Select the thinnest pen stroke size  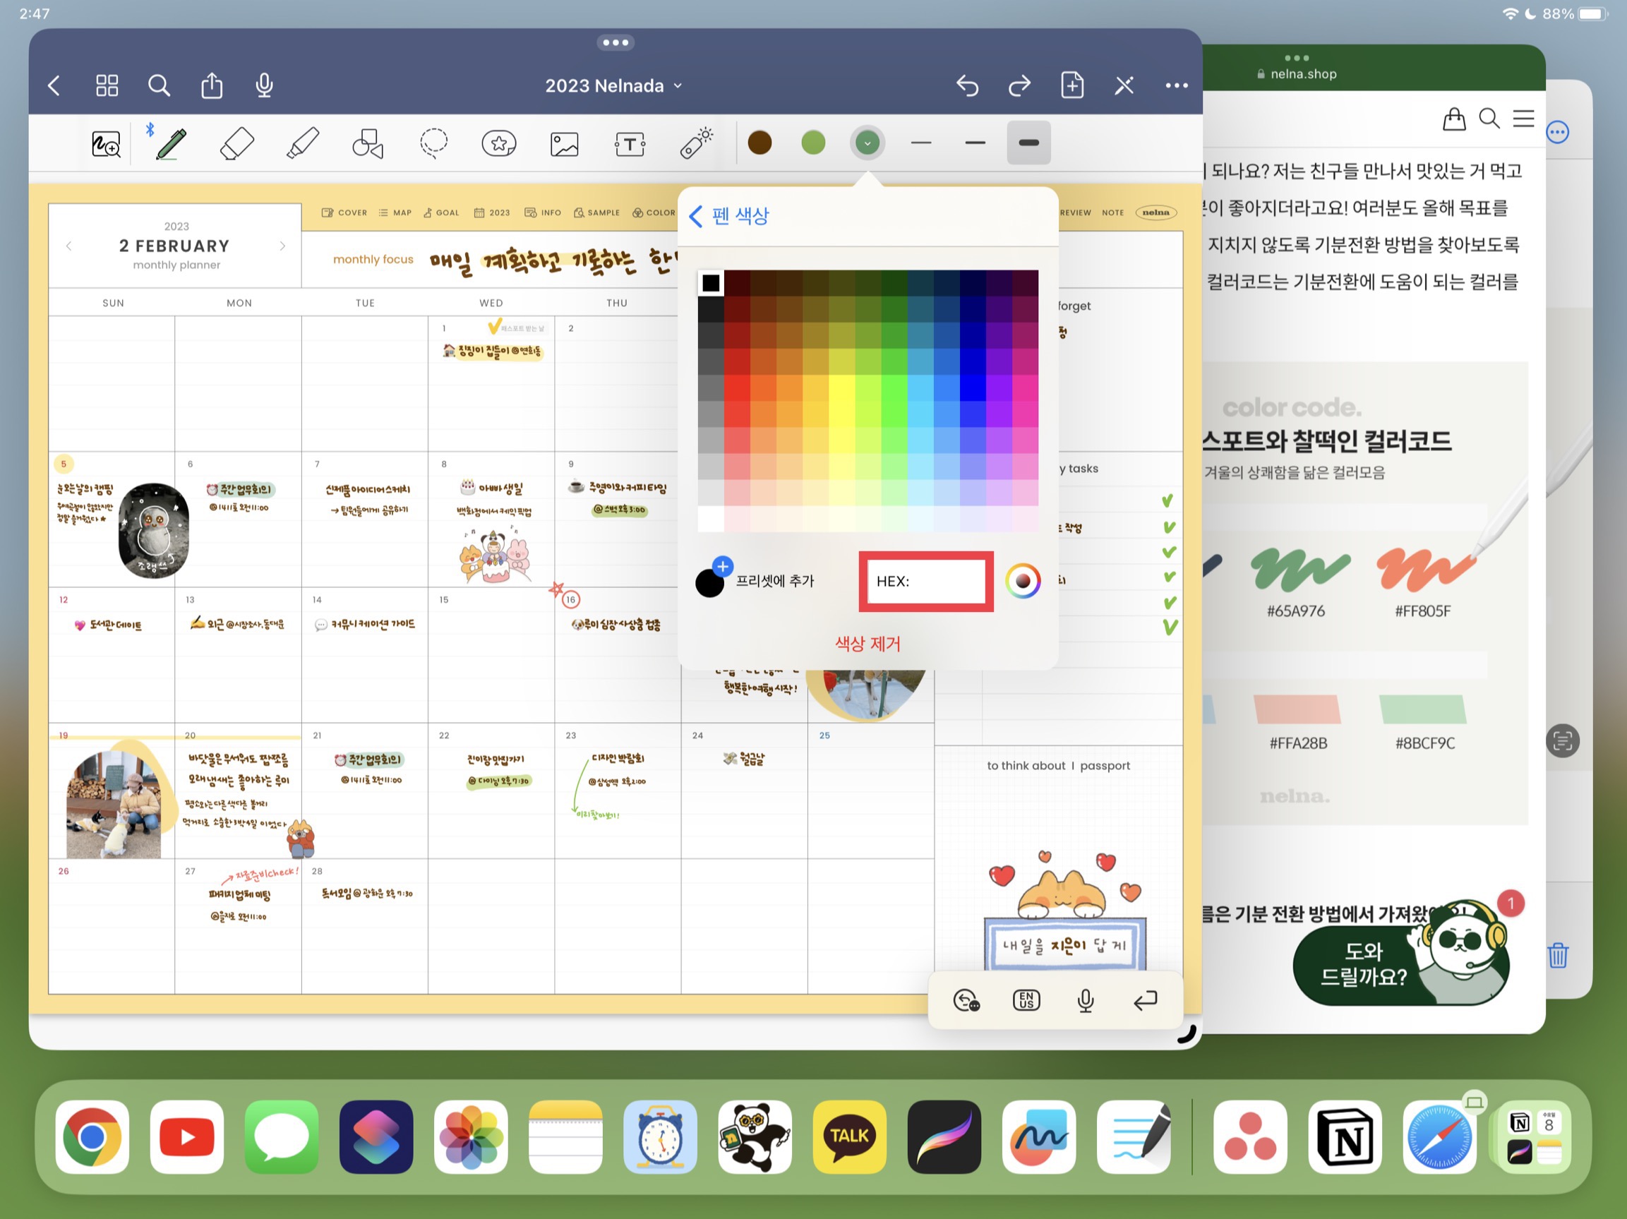pos(921,143)
